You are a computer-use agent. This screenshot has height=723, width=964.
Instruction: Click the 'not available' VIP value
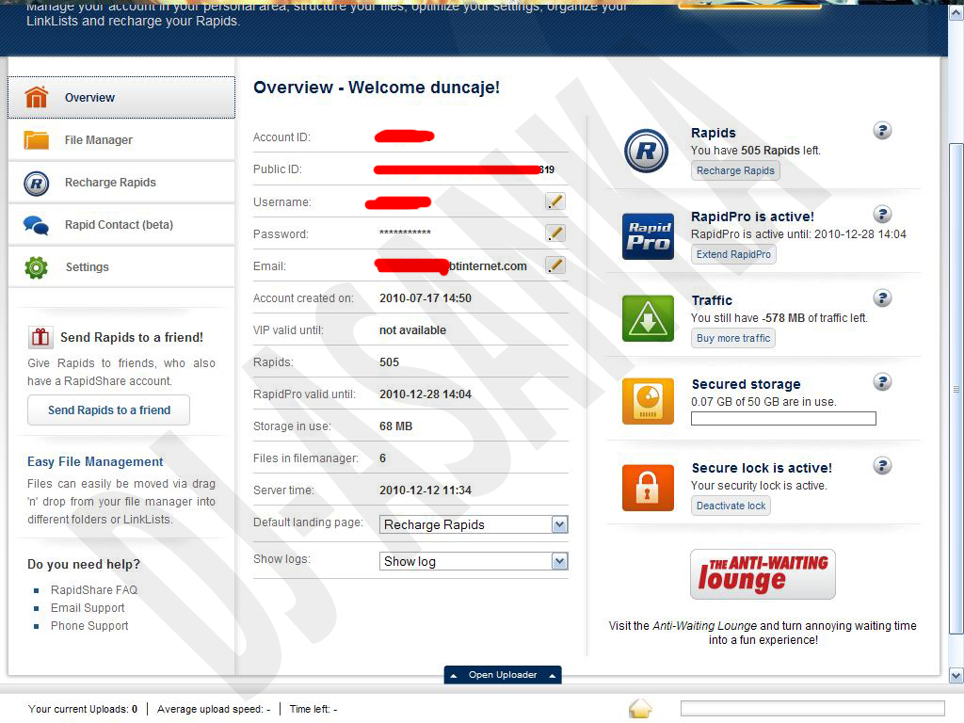pyautogui.click(x=412, y=330)
